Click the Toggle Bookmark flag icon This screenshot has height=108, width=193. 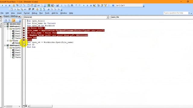pyautogui.click(x=48, y=9)
